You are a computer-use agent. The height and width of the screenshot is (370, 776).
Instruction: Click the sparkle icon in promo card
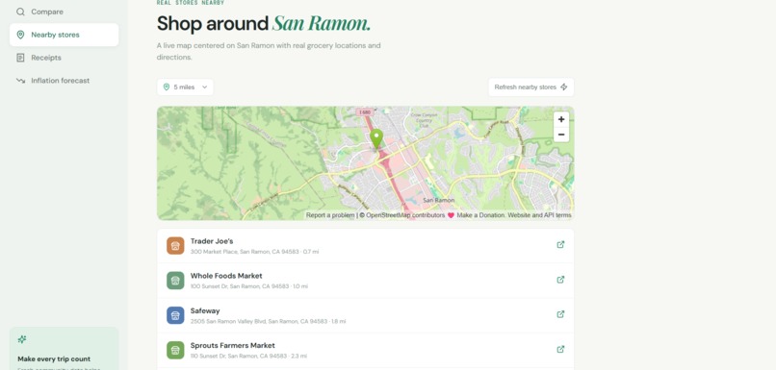[22, 339]
